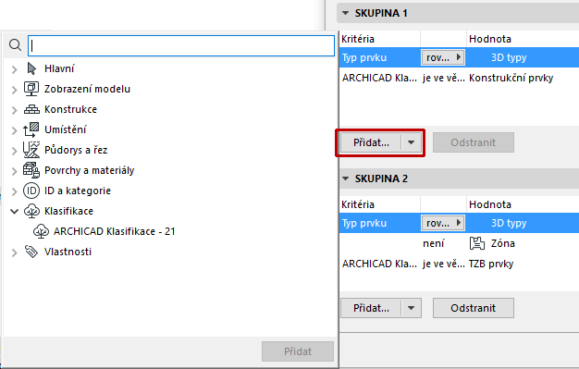579x369 pixels.
Task: Click Hodnota column header in SKUPINA 2
Action: pyautogui.click(x=490, y=204)
